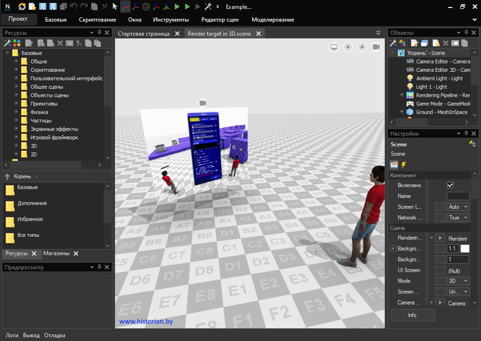Click the refresh icon in top toolbar
Screen dimensions: 481x341
22,7
